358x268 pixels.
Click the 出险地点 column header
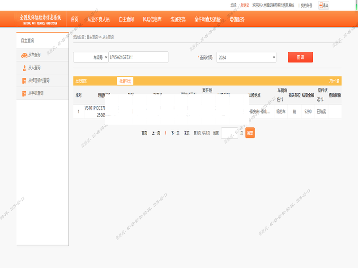255,95
